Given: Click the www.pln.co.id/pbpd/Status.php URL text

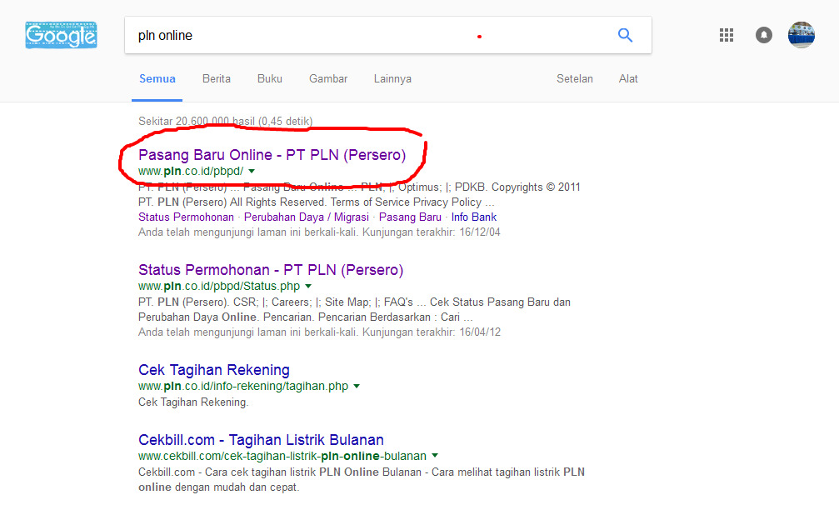Looking at the screenshot, I should [219, 287].
